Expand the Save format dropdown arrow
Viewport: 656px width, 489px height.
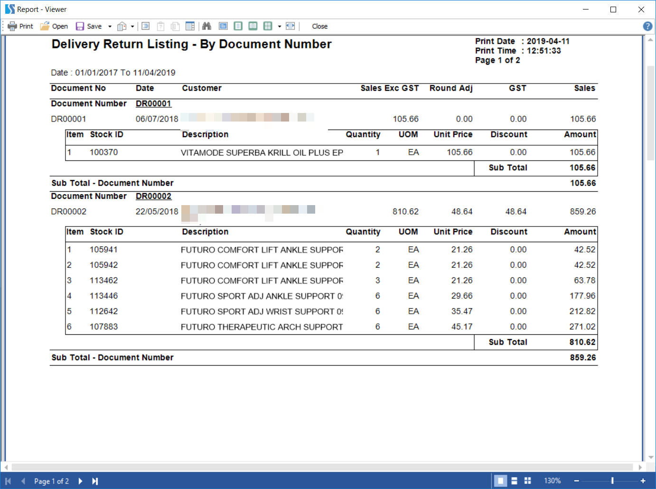(110, 27)
